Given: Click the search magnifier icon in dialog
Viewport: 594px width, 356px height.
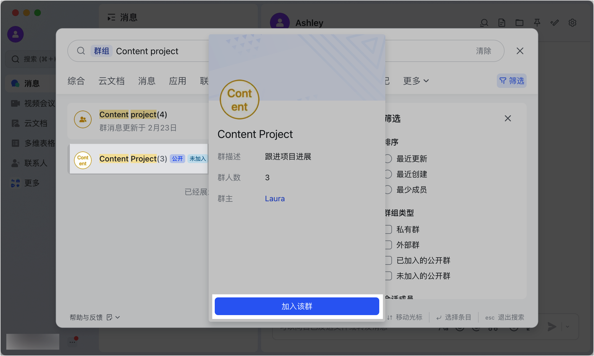Looking at the screenshot, I should (81, 51).
